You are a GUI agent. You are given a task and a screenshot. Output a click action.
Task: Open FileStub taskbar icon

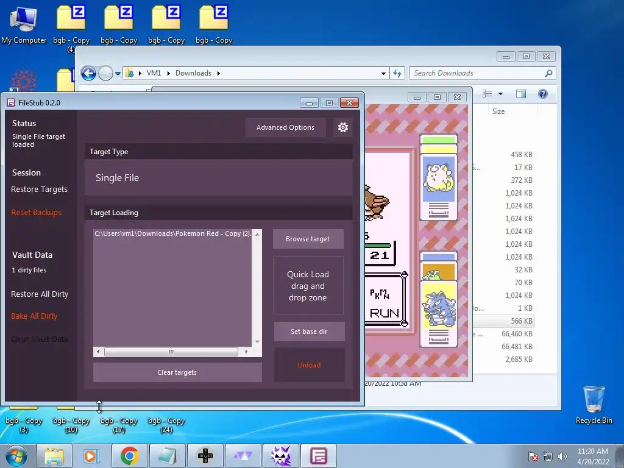pos(318,456)
